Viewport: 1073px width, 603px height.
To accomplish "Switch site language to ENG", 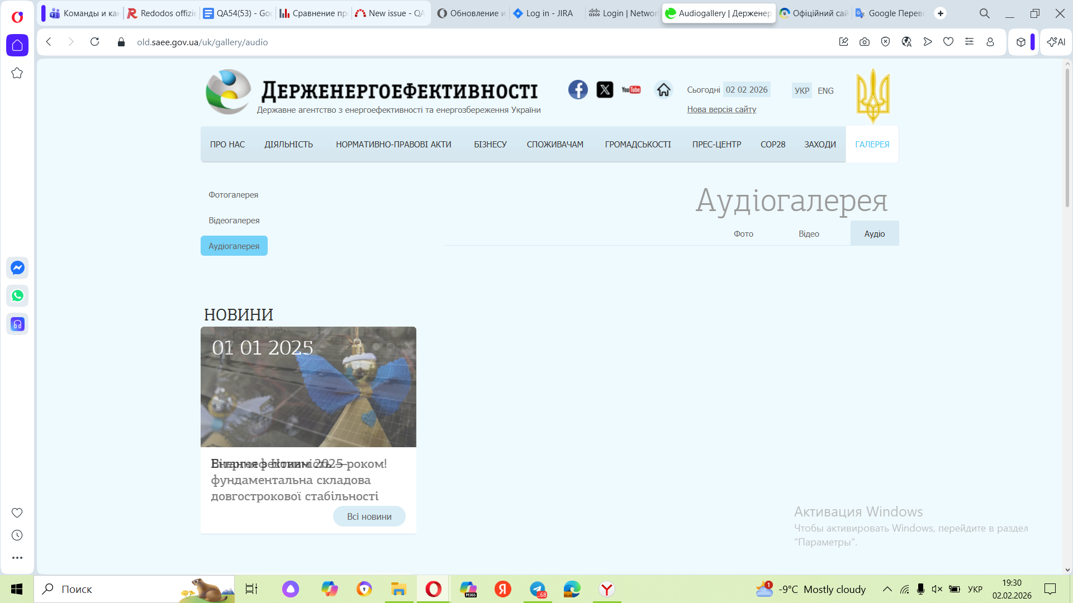I will pyautogui.click(x=825, y=90).
